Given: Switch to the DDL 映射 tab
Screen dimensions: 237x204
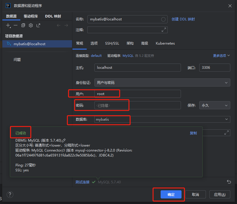Looking at the screenshot, I should coord(53,16).
